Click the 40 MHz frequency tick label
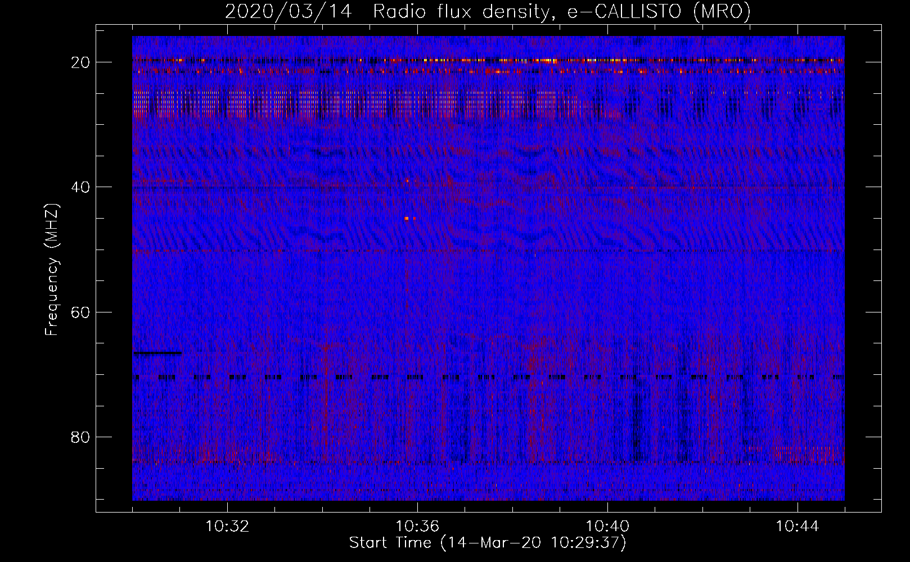The image size is (910, 562). 80,187
